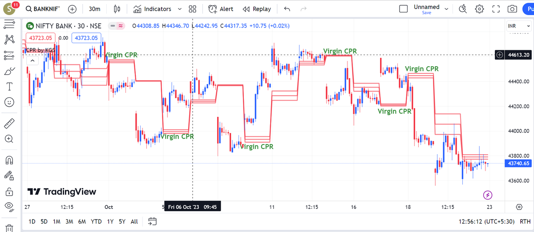Select 1Y date range
The image size is (534, 232).
click(110, 221)
